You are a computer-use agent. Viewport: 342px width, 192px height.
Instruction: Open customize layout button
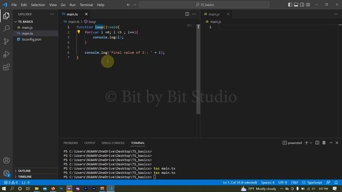(308, 5)
